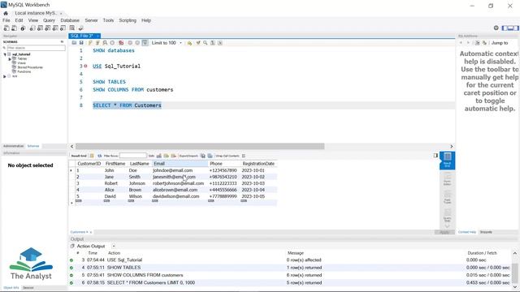Toggle wrap cell content in grid
The width and height of the screenshot is (520, 292).
pos(244,156)
